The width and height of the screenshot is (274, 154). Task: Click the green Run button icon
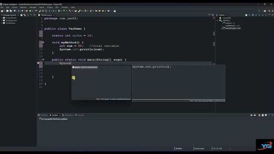coord(59,11)
